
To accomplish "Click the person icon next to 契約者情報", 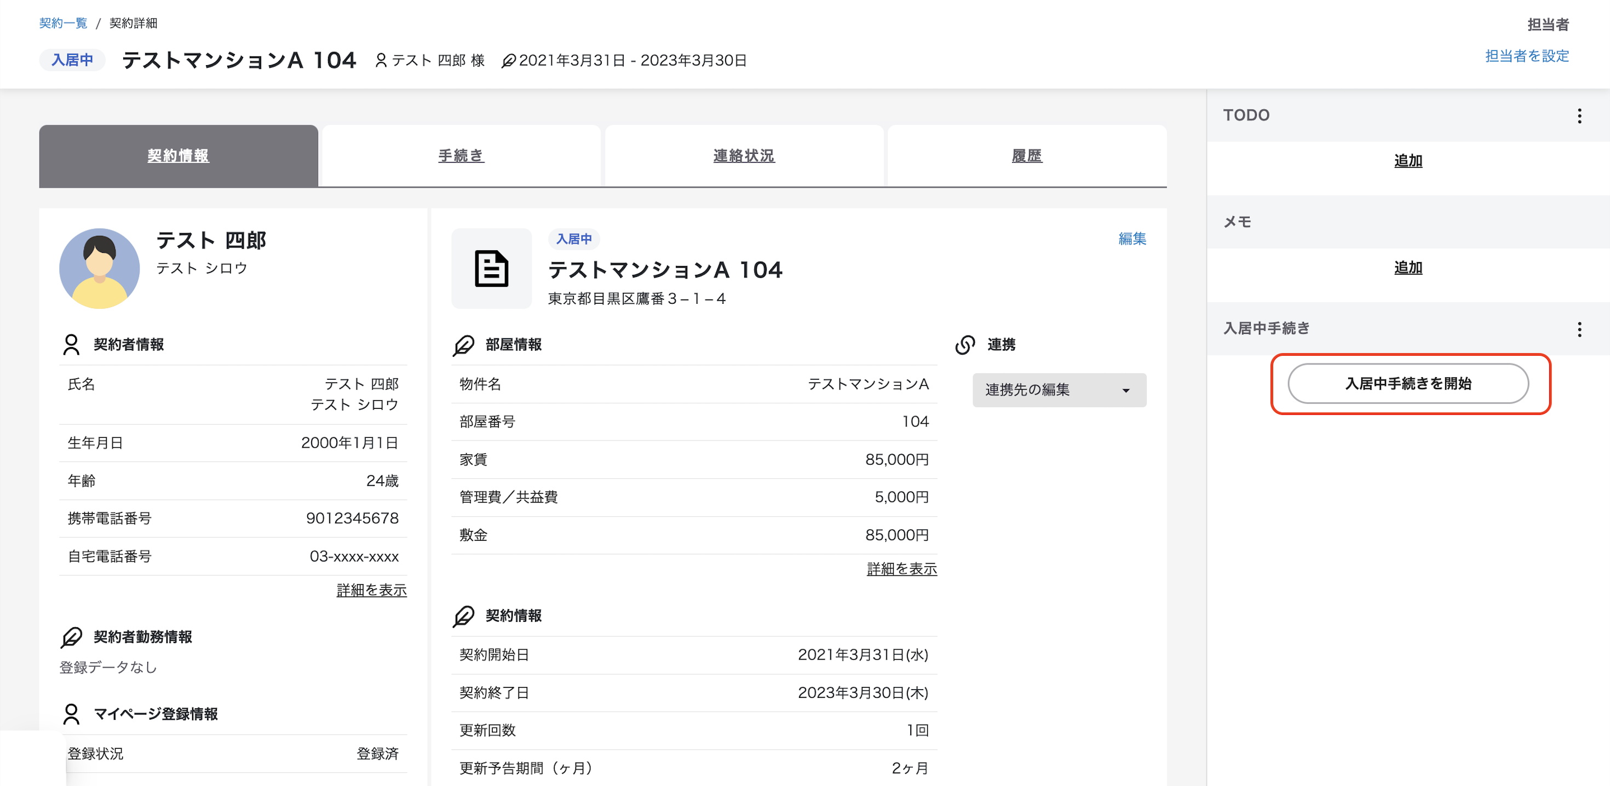I will 71,344.
